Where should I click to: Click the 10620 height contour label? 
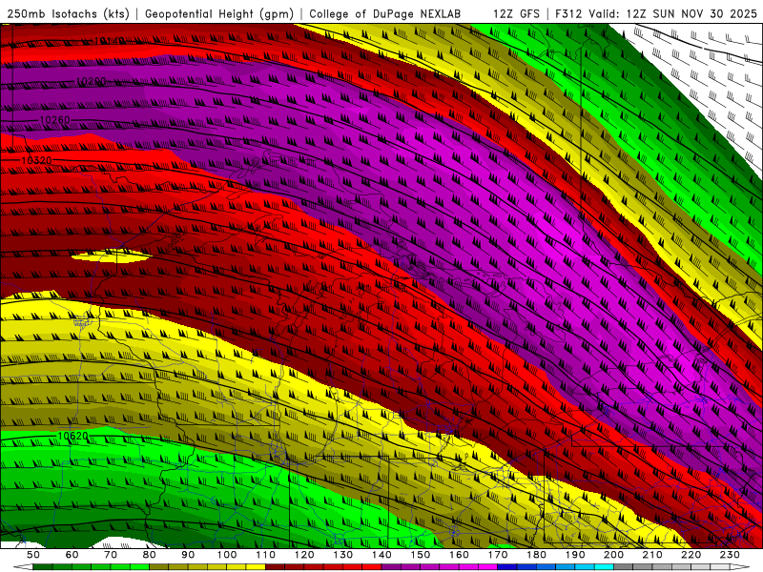(x=73, y=436)
